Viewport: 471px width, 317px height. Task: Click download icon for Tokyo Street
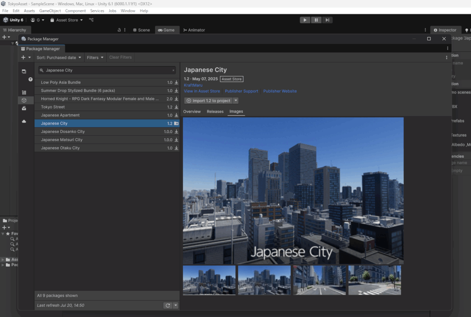[176, 107]
